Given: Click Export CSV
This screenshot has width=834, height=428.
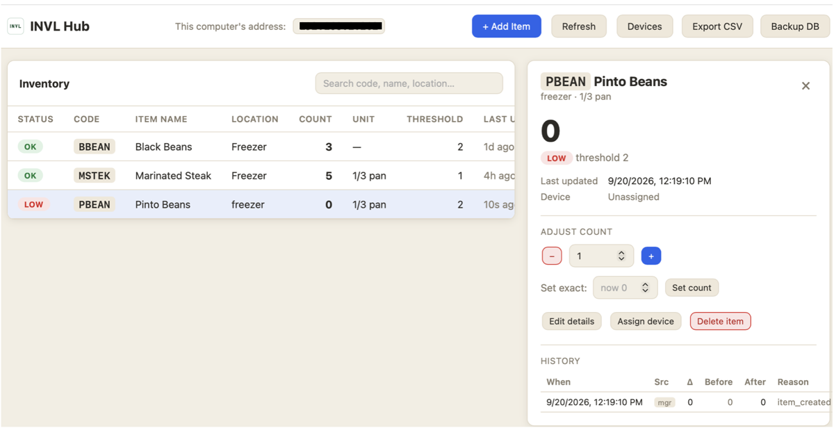Looking at the screenshot, I should [x=717, y=26].
